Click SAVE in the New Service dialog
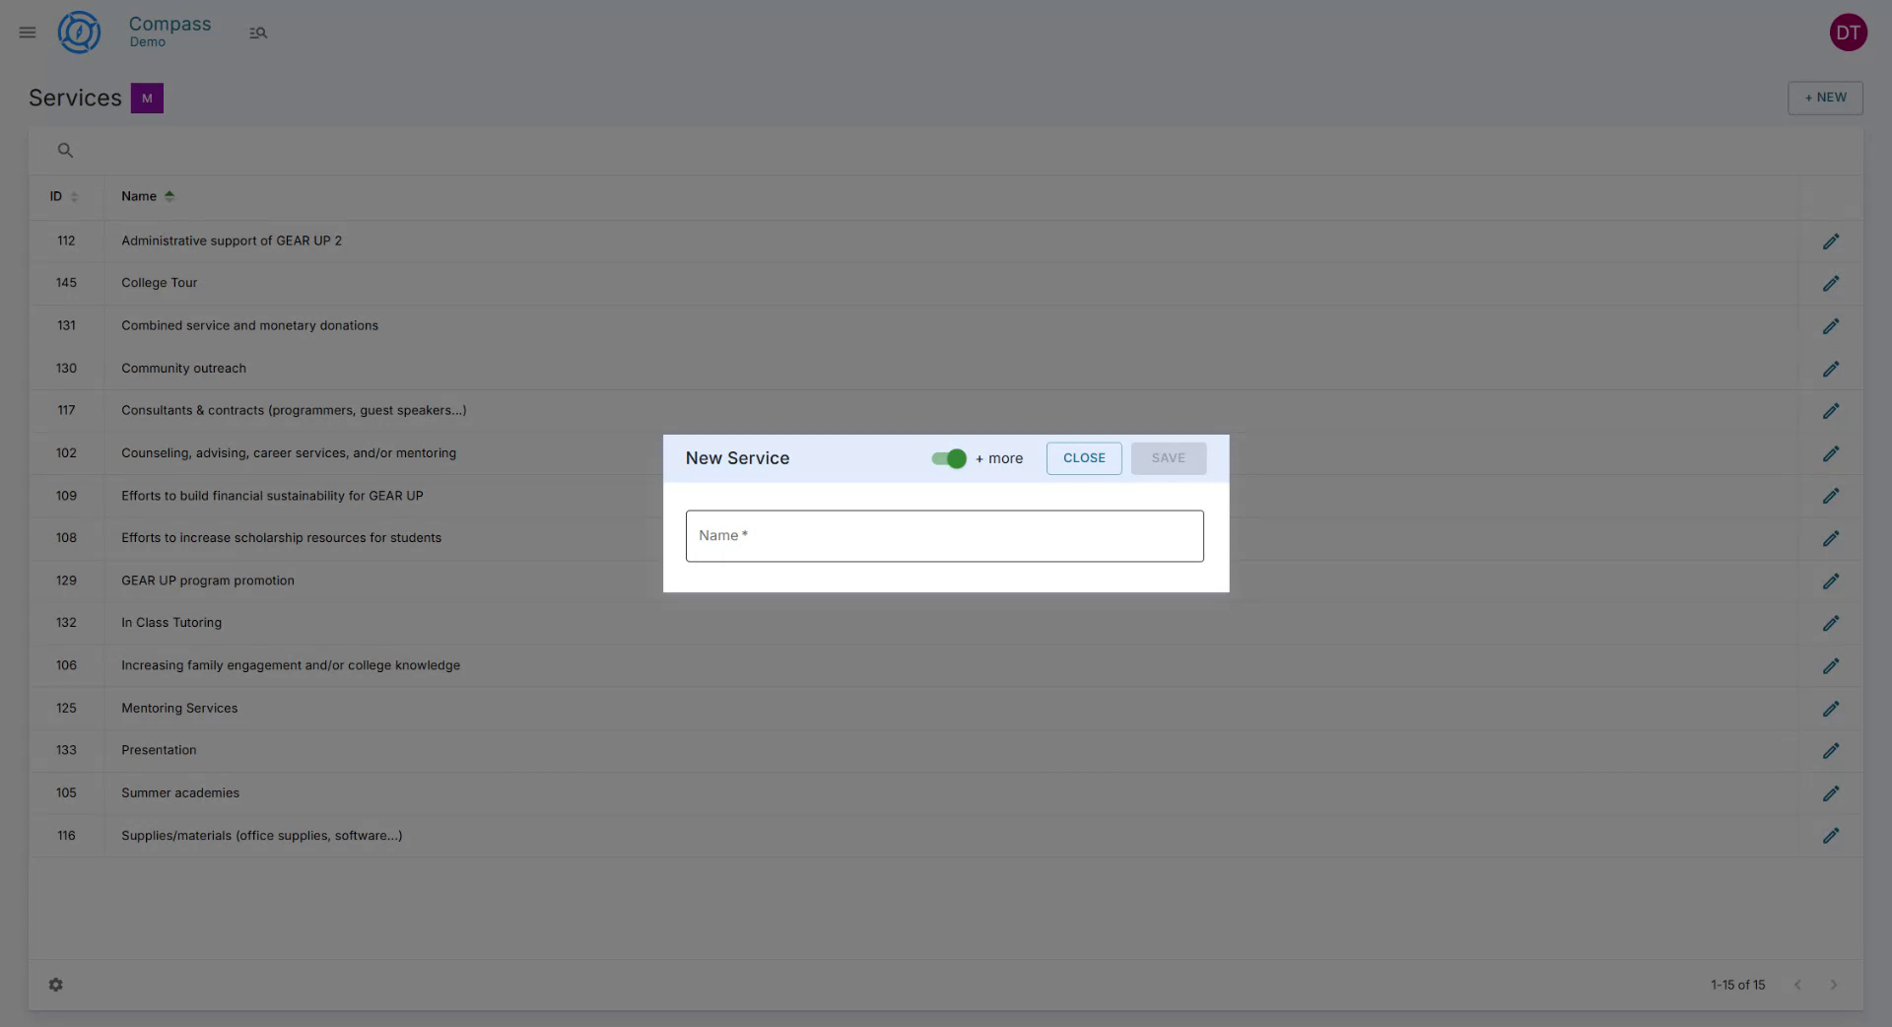1892x1027 pixels. pos(1168,458)
